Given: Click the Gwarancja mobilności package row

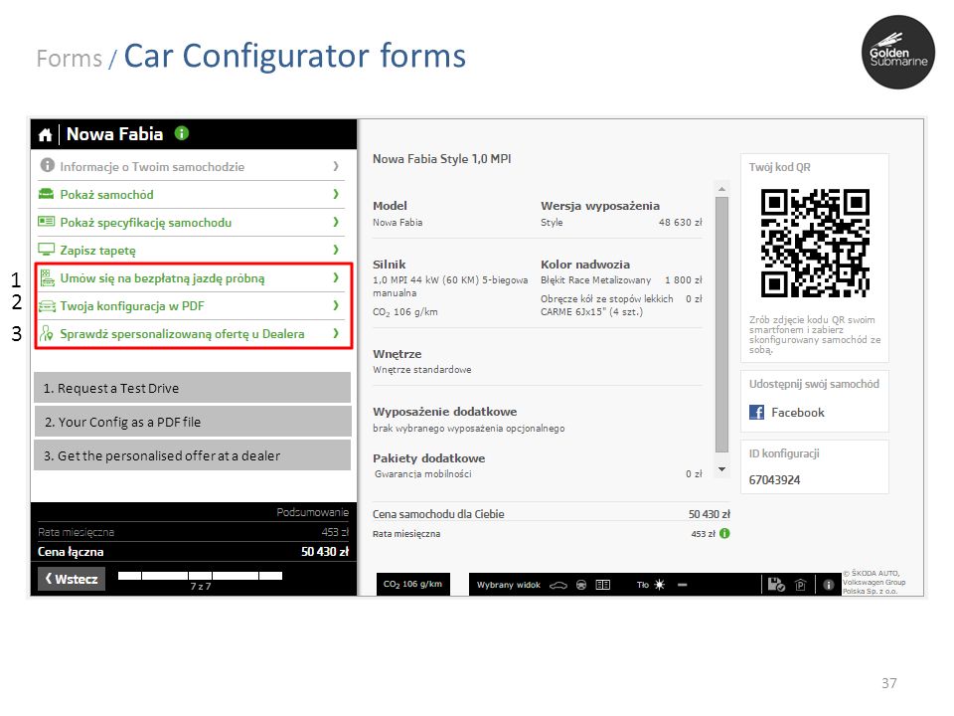Looking at the screenshot, I should click(x=538, y=473).
